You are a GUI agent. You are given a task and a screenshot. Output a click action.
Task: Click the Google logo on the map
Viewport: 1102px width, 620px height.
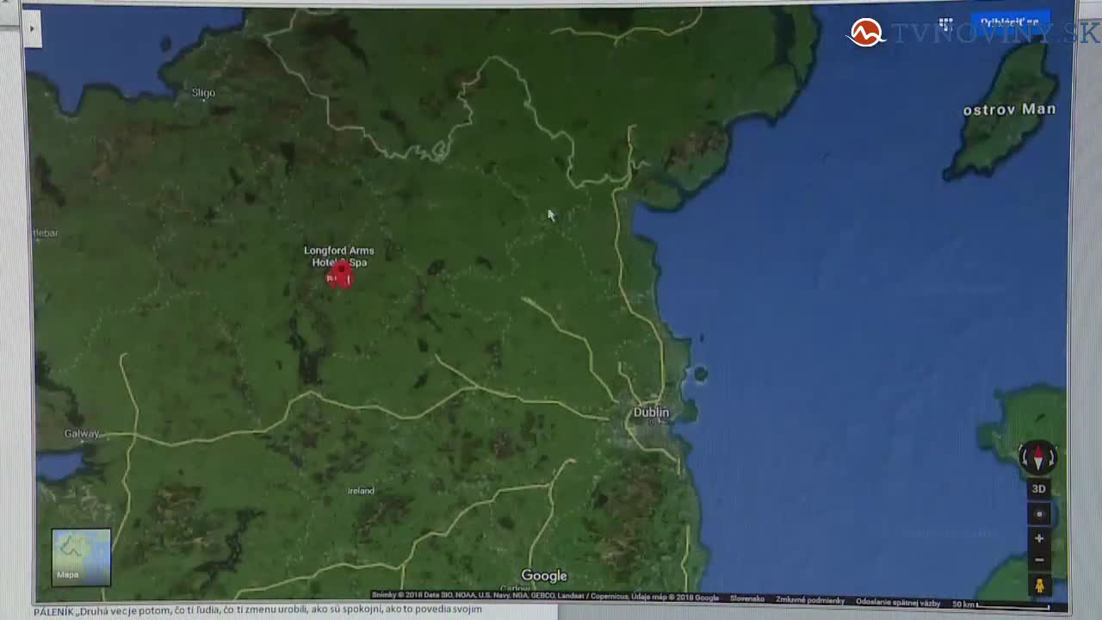(544, 575)
